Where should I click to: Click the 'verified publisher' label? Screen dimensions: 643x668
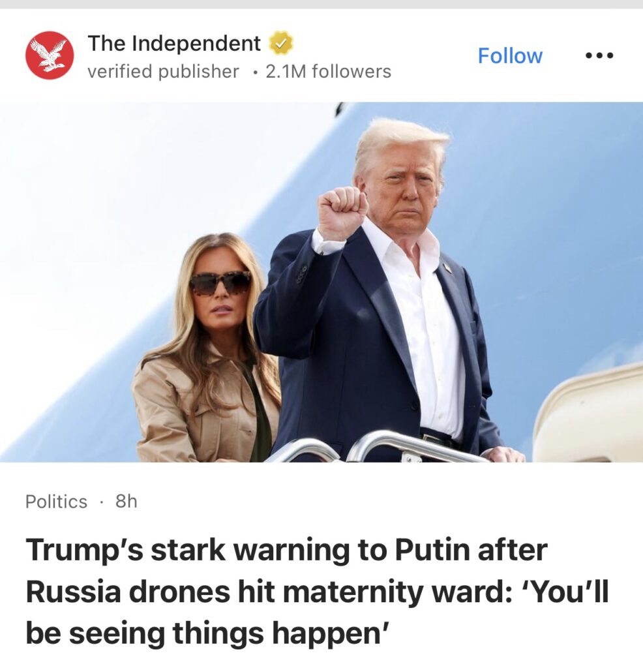[163, 72]
